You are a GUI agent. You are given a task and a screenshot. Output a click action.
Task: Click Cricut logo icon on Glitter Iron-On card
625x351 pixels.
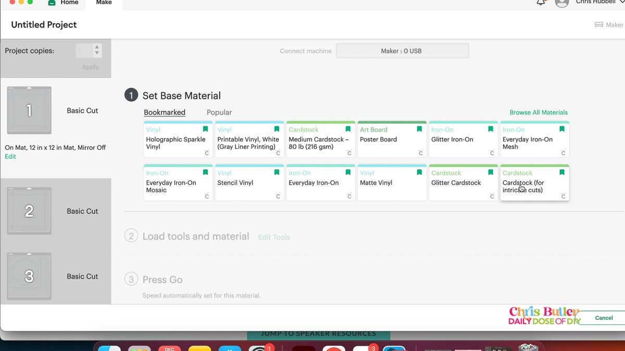click(492, 153)
